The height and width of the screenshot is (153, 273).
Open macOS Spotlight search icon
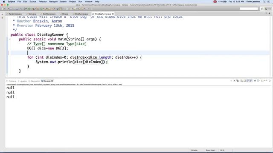tap(264, 2)
